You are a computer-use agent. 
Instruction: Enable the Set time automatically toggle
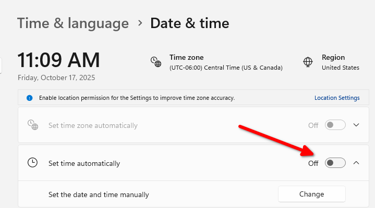(x=335, y=163)
